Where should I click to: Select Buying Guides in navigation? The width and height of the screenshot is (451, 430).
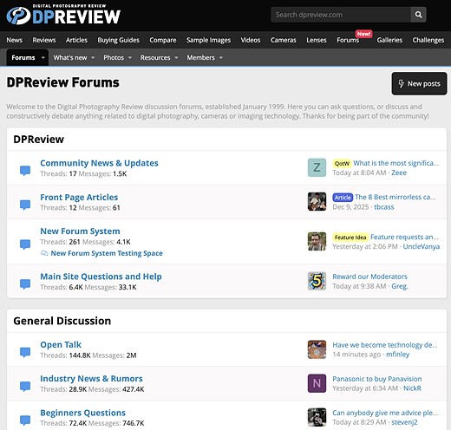[118, 40]
